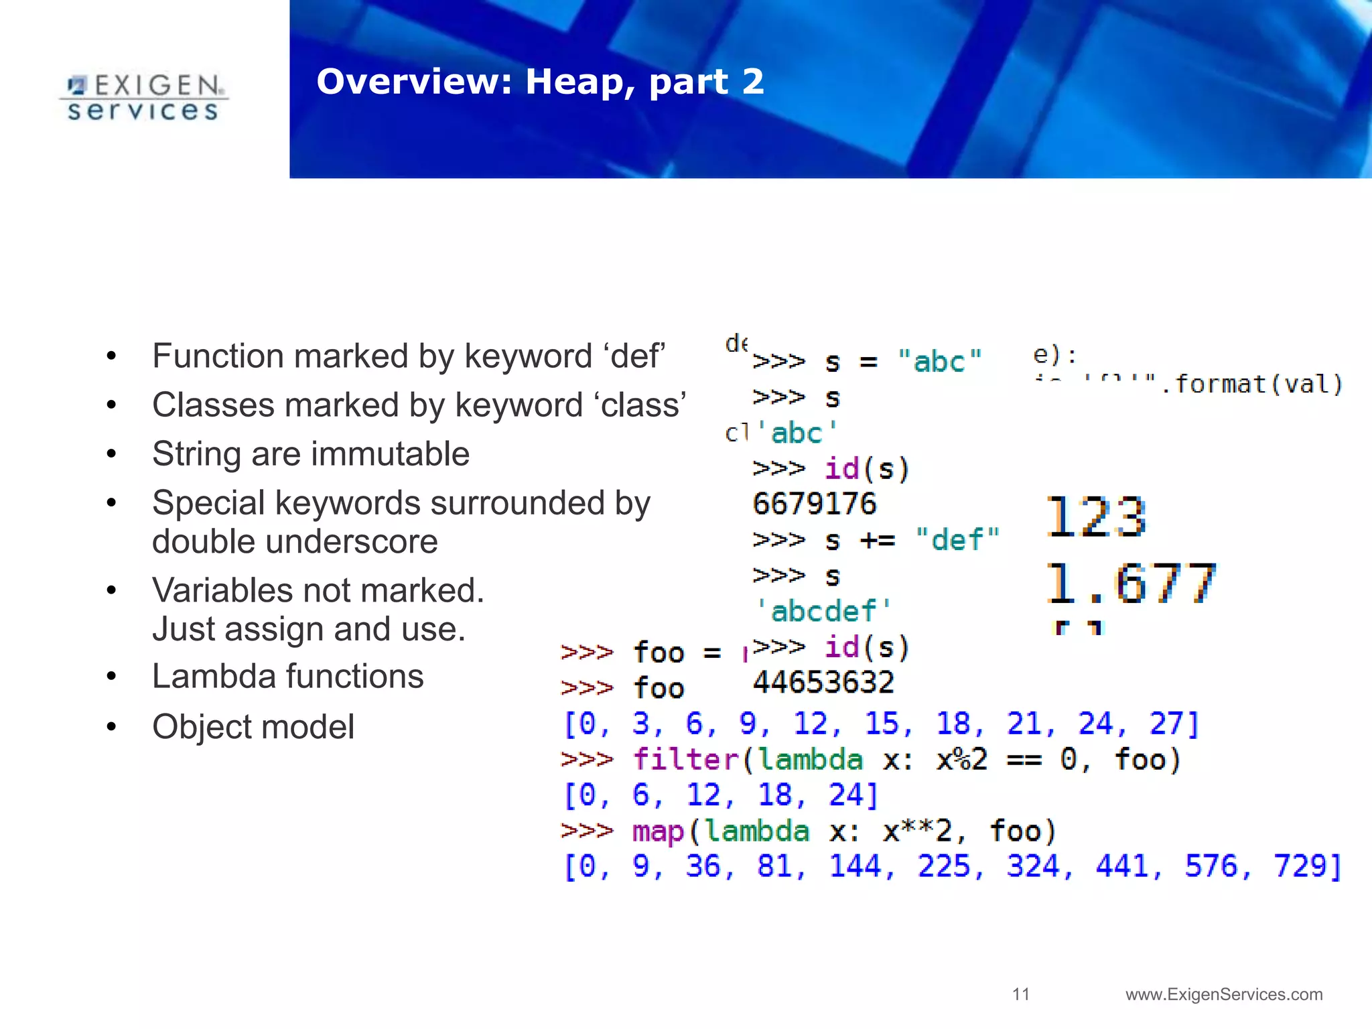Screen dimensions: 1372x1029
Task: Click the 'Classes marked by keyword class' bullet
Action: point(419,405)
